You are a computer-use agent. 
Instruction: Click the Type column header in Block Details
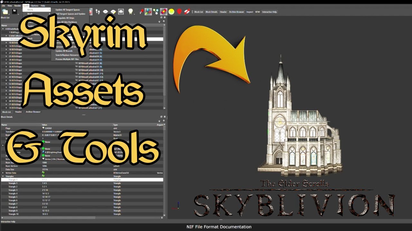tap(134, 125)
